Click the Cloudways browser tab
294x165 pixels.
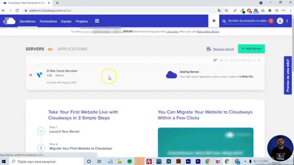click(x=26, y=3)
